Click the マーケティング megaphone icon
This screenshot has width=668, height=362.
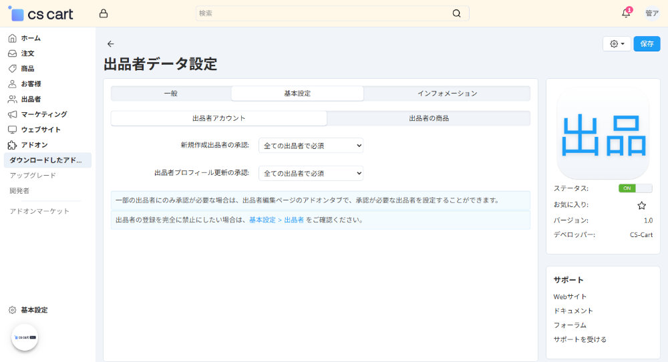12,115
